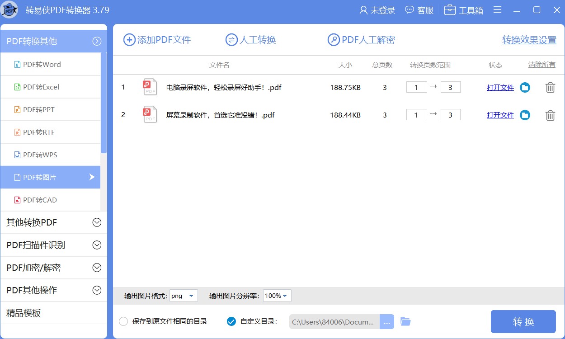Select save to same directory as source

point(123,321)
